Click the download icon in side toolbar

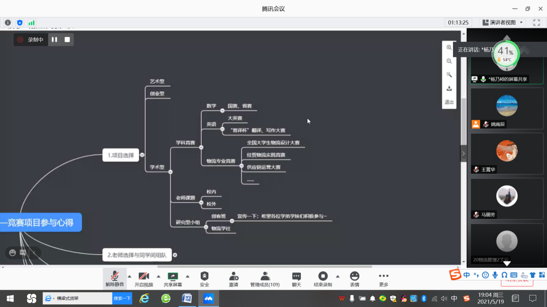449,88
